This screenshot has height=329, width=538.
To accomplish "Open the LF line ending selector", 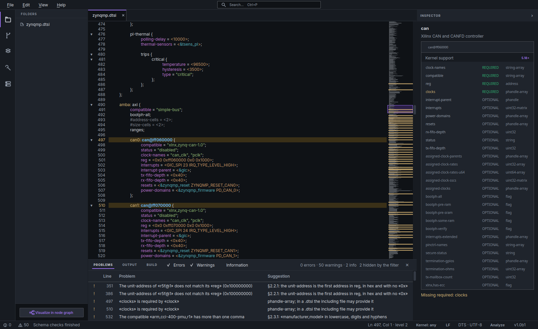I will click(x=448, y=325).
